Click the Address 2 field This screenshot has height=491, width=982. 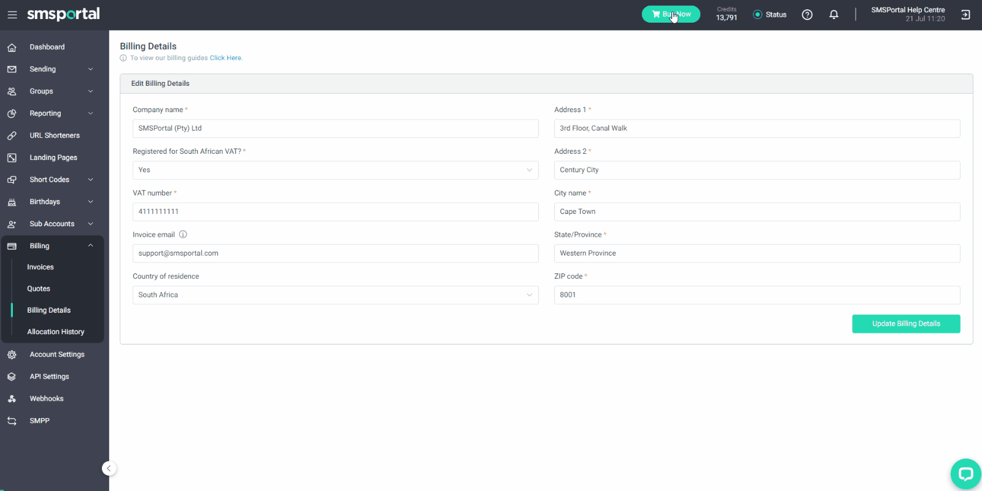757,170
